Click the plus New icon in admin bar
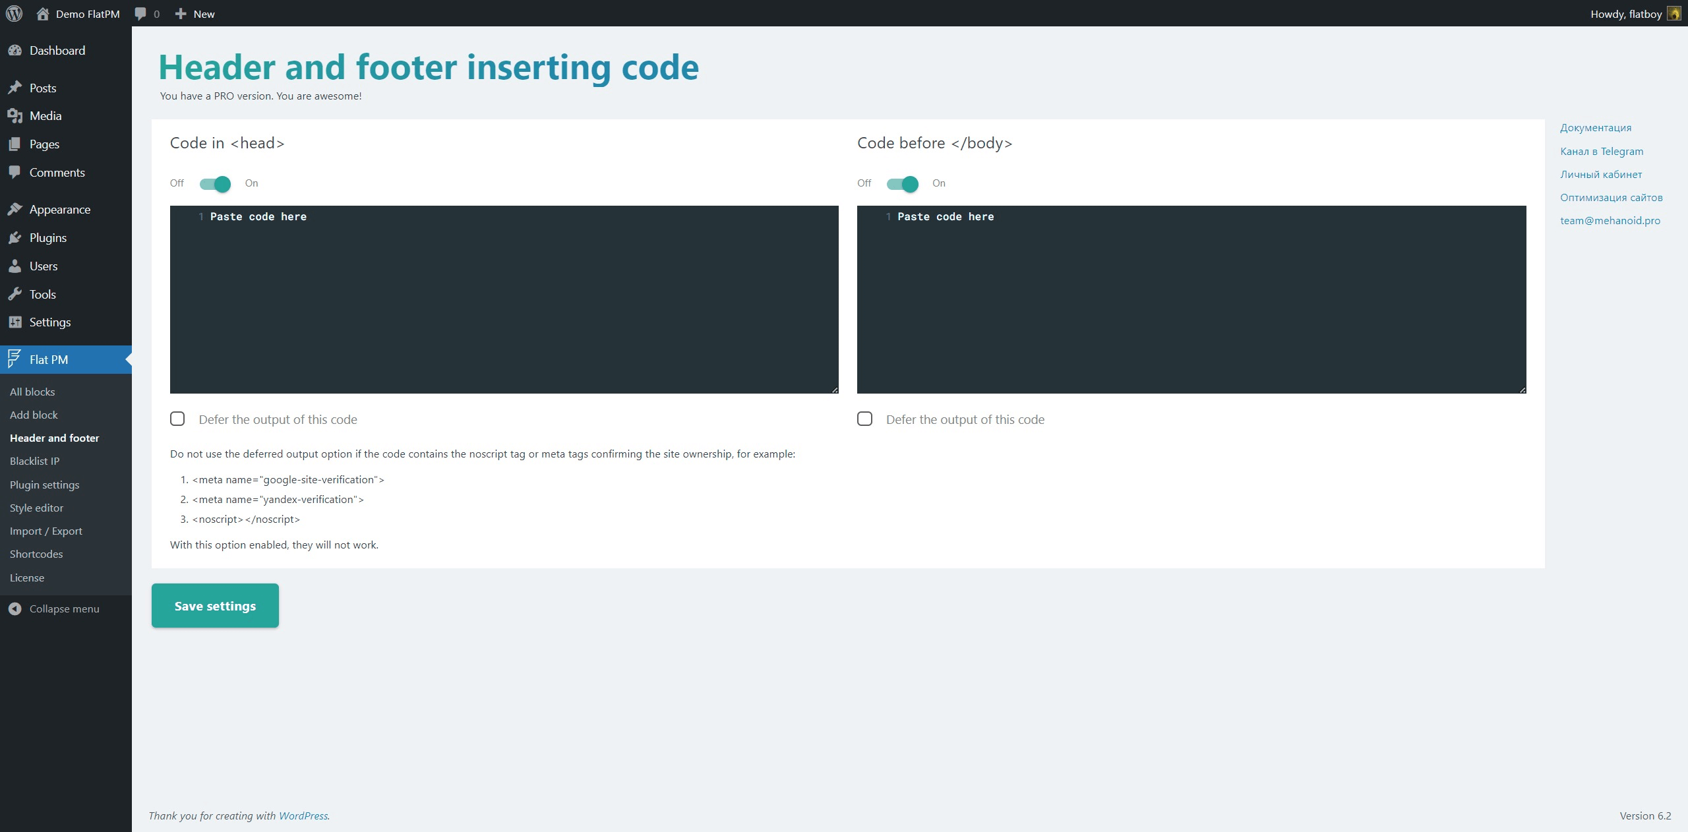 coord(181,14)
